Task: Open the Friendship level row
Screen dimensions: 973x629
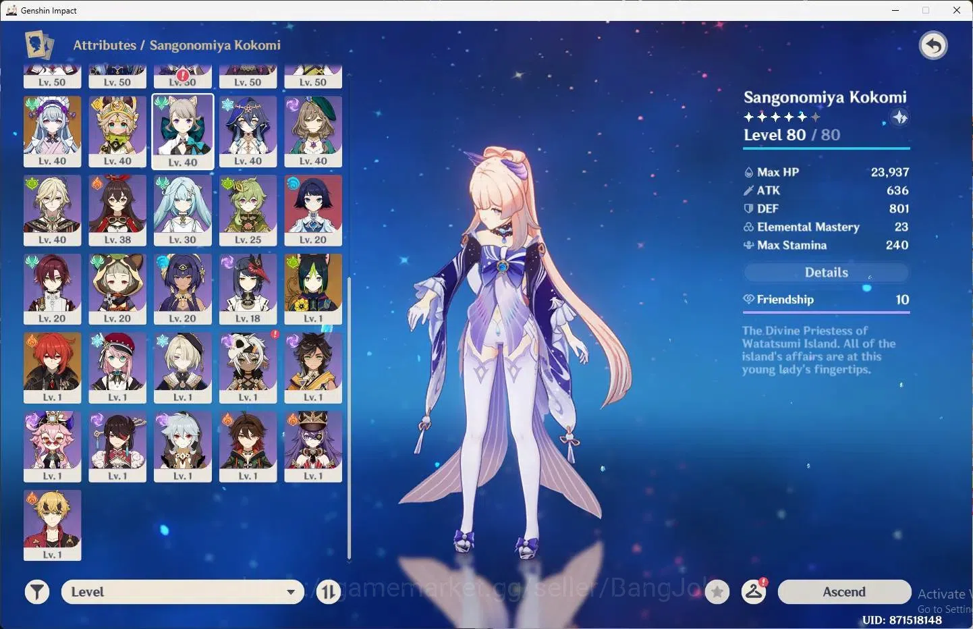Action: point(827,300)
